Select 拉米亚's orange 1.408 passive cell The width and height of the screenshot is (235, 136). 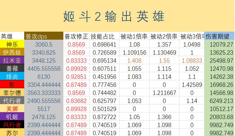pyautogui.click(x=134, y=61)
